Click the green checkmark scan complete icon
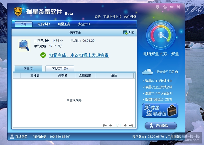 tap(43, 55)
